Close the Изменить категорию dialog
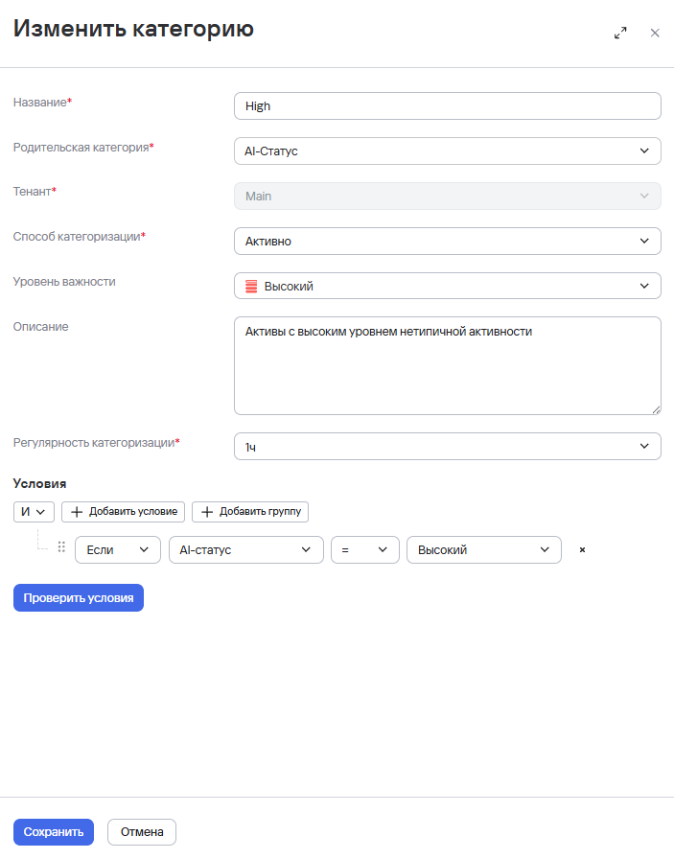 (x=655, y=33)
